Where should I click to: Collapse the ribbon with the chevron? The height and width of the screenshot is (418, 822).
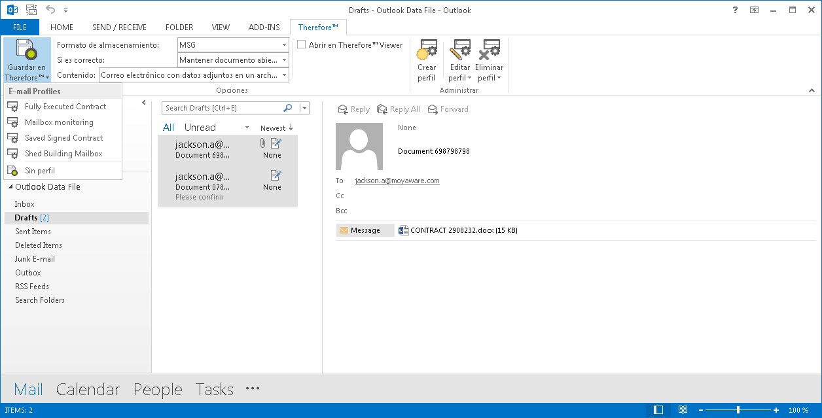click(812, 90)
